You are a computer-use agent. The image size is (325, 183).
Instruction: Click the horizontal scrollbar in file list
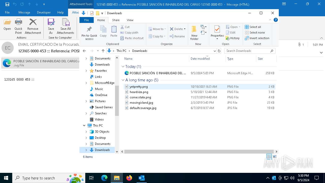(x=199, y=151)
